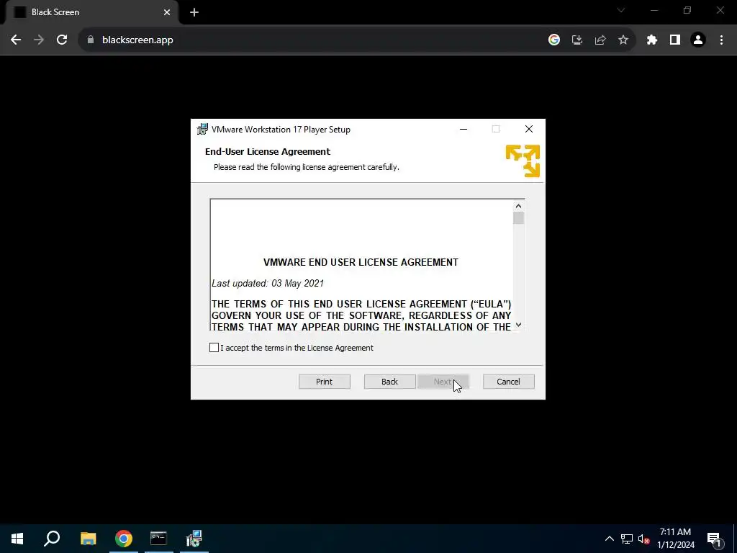The image size is (737, 553).
Task: Open the tab search chevron
Action: click(621, 10)
